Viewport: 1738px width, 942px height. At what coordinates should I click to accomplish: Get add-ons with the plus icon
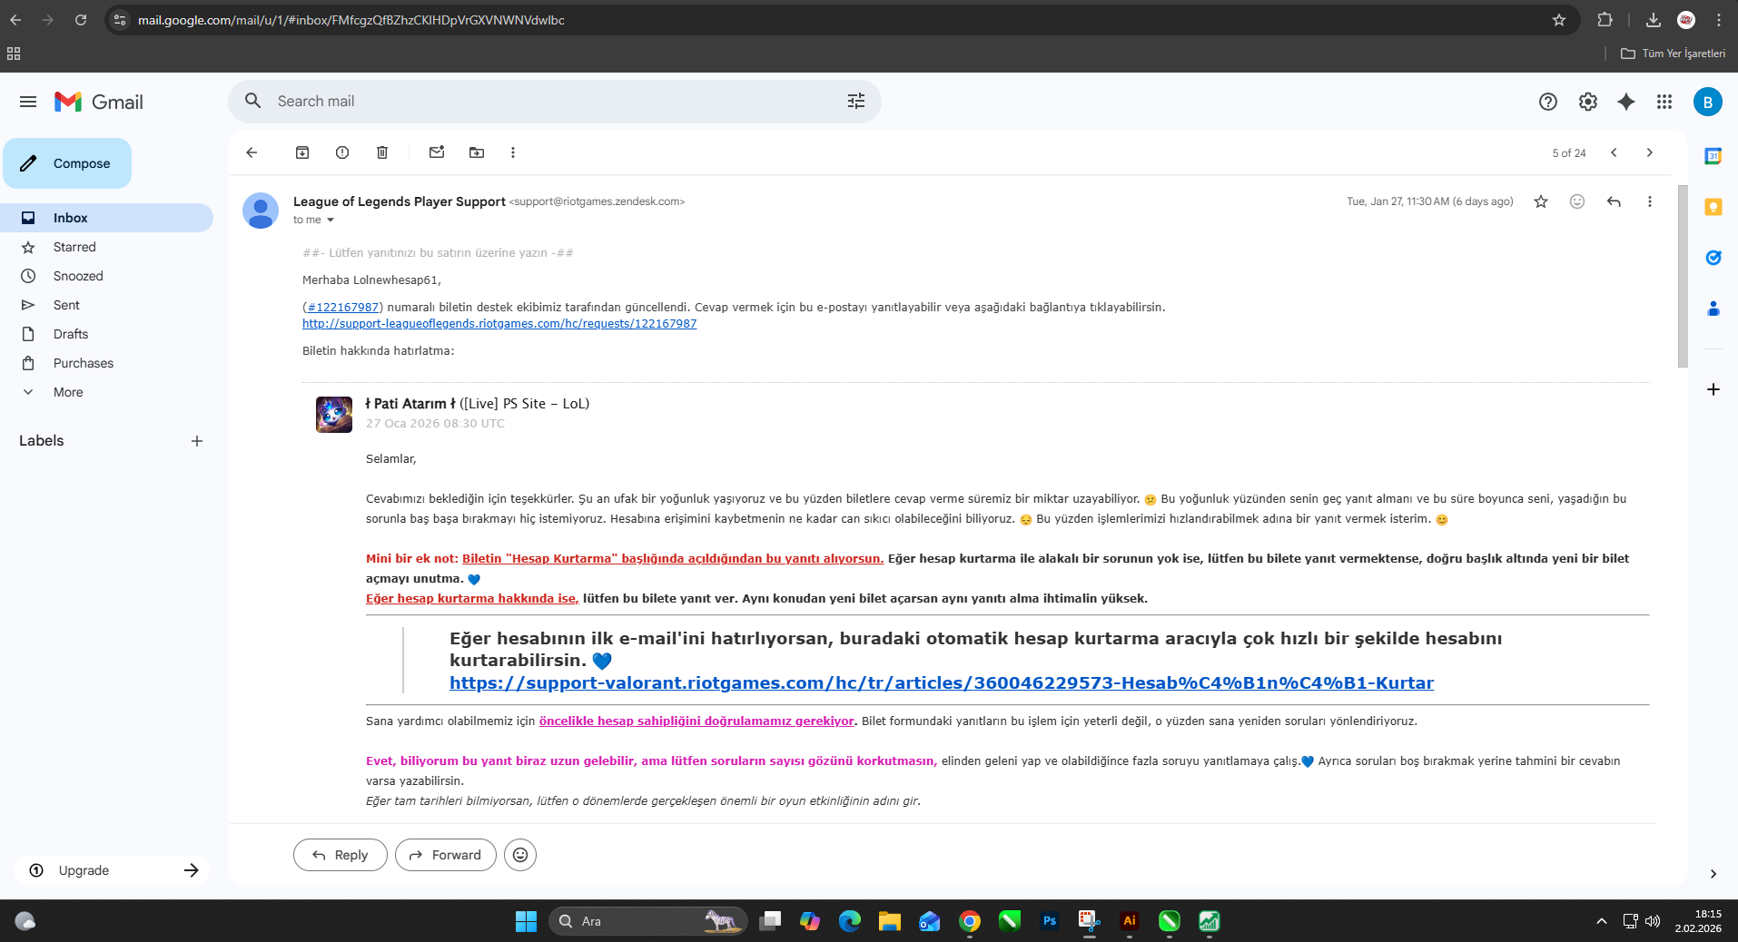[x=1713, y=389]
